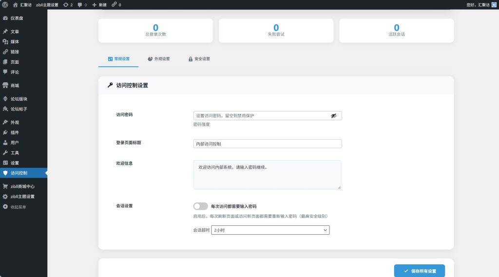Open 外观 appearance menu
The width and height of the screenshot is (499, 277).
(x=23, y=123)
